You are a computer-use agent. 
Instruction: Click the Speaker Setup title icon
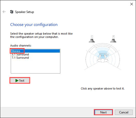pyautogui.click(x=12, y=12)
